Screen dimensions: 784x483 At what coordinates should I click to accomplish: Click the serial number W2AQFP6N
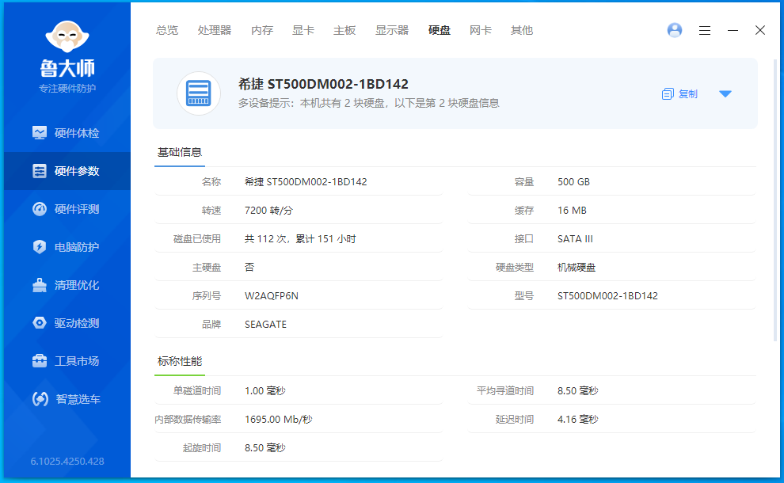272,296
